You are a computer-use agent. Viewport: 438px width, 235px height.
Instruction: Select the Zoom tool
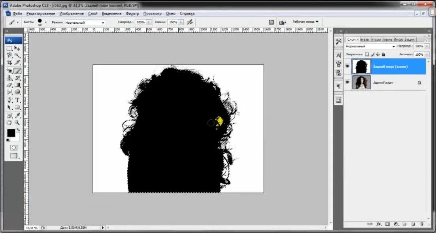(17, 122)
